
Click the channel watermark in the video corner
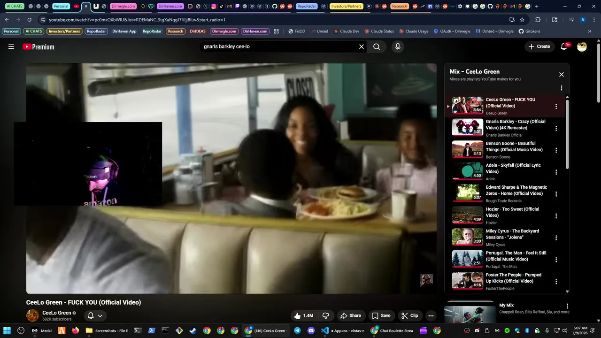426,280
